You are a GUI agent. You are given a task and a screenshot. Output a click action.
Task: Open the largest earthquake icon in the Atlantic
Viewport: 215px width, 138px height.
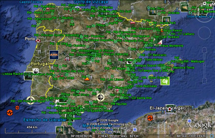10,112
